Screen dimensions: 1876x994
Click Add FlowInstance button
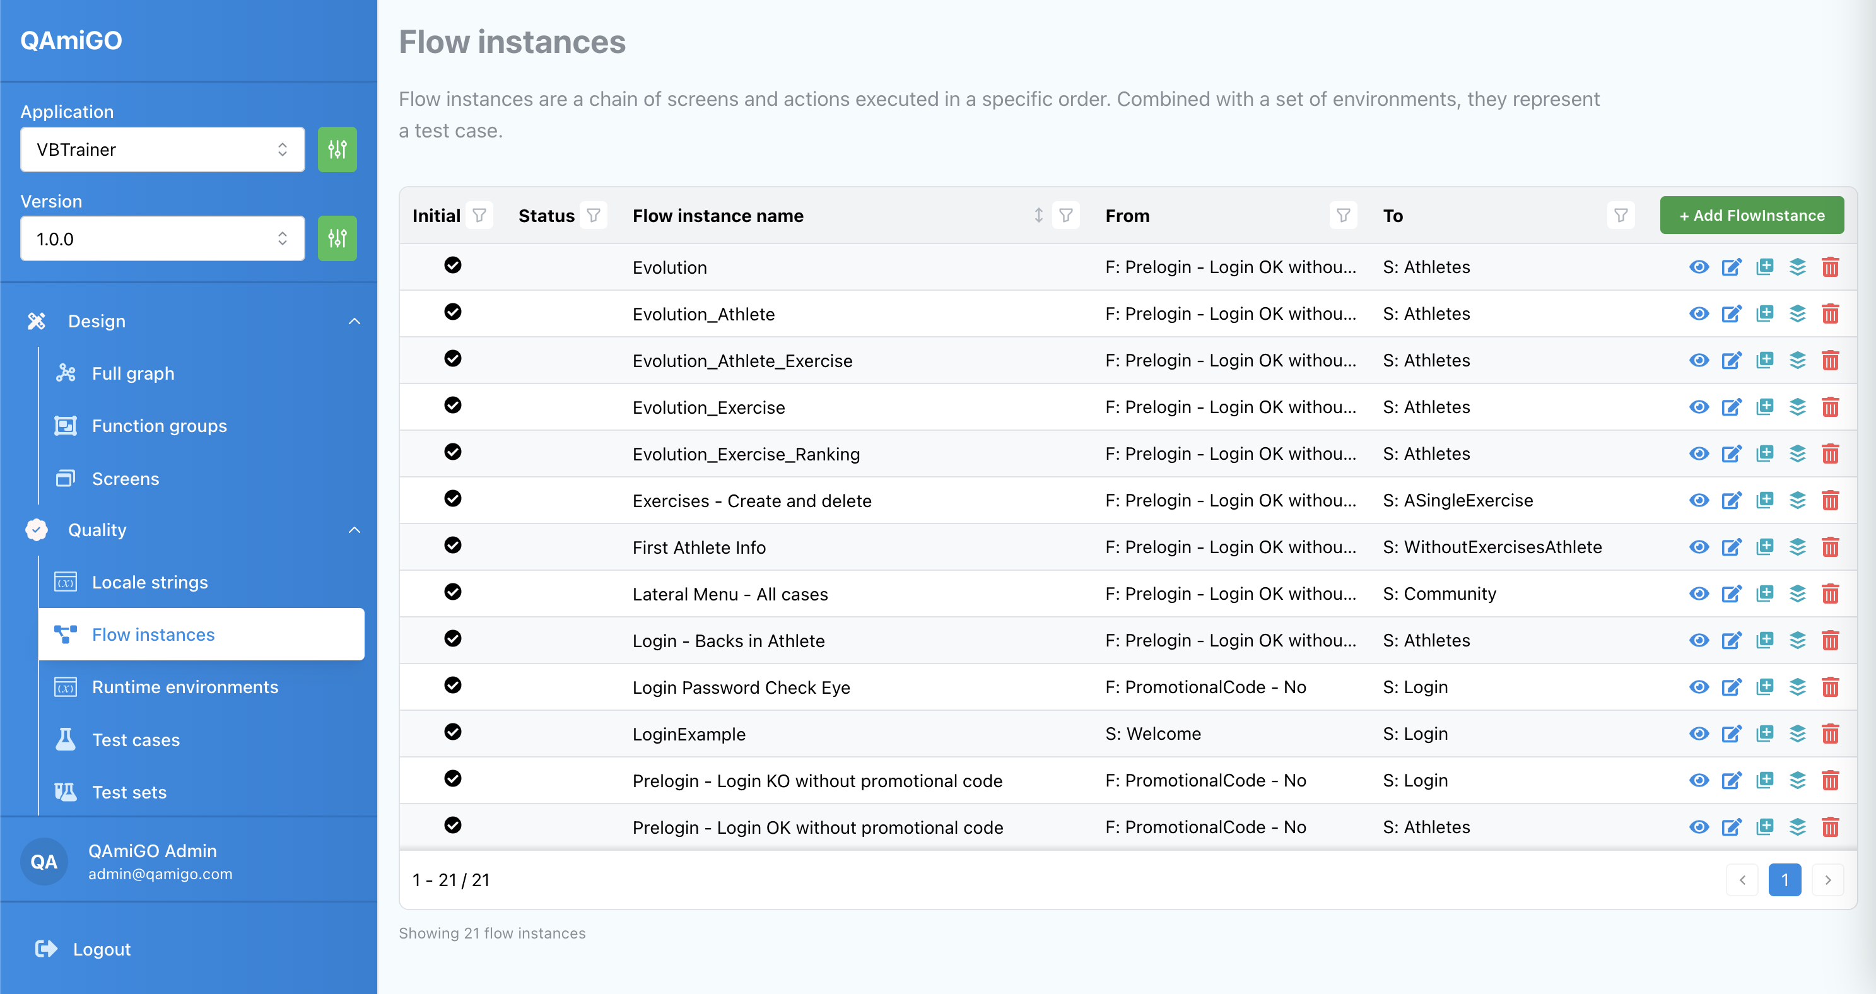[1752, 215]
